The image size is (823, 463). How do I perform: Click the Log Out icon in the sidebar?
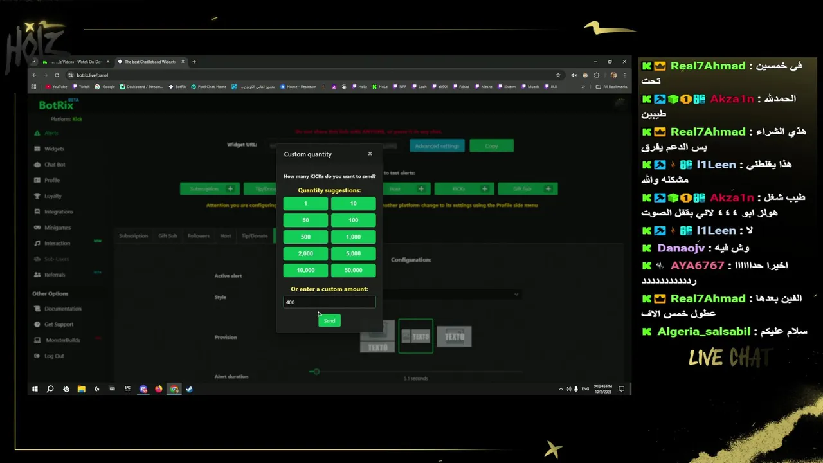pyautogui.click(x=37, y=356)
